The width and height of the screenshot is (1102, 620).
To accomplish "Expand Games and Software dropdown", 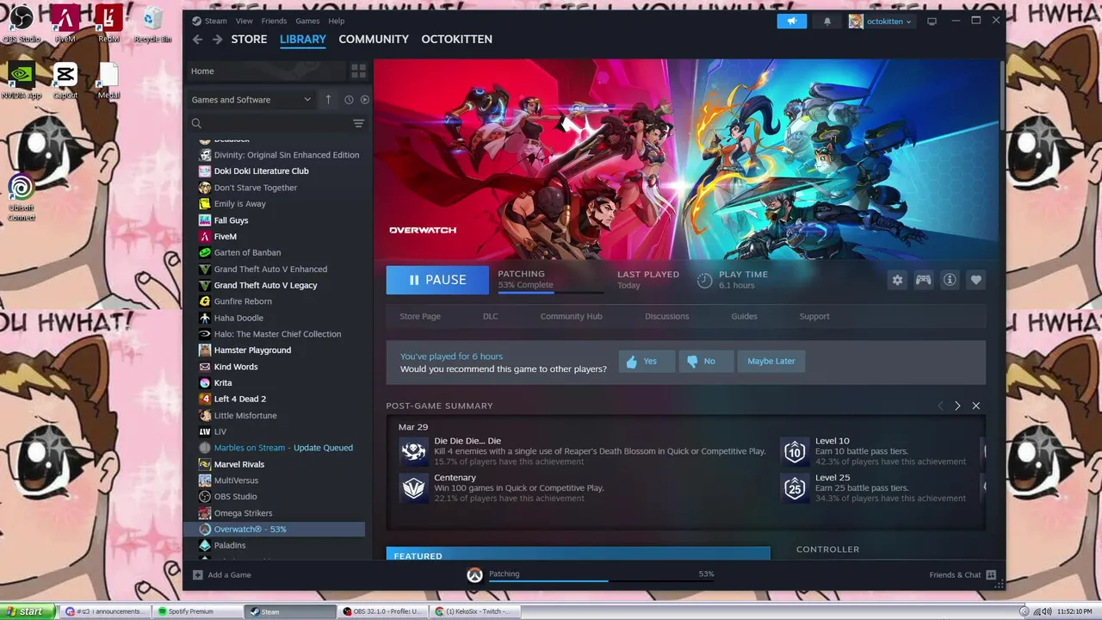I will (x=251, y=100).
